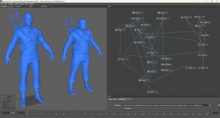220x118 pixels.
Task: Toggle visibility bulb on CC4_BaseMesh node
Action: point(143,18)
